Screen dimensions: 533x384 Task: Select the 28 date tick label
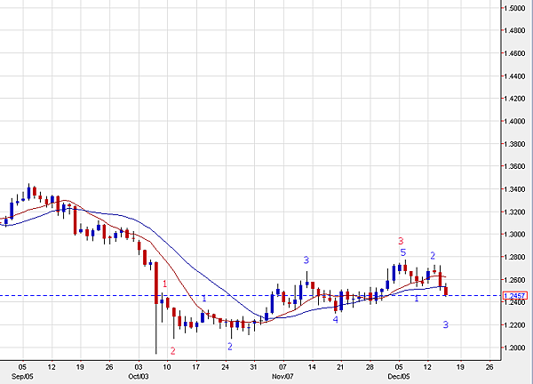pos(370,367)
